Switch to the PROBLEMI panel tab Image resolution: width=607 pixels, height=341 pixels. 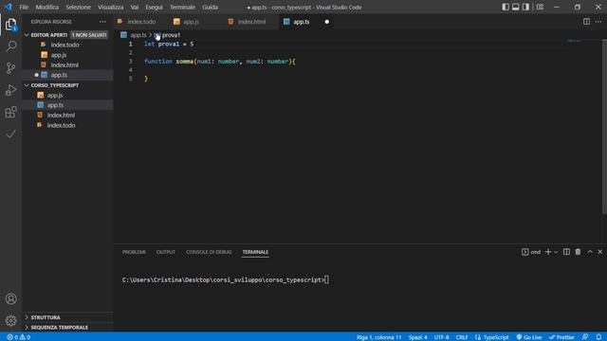click(134, 252)
